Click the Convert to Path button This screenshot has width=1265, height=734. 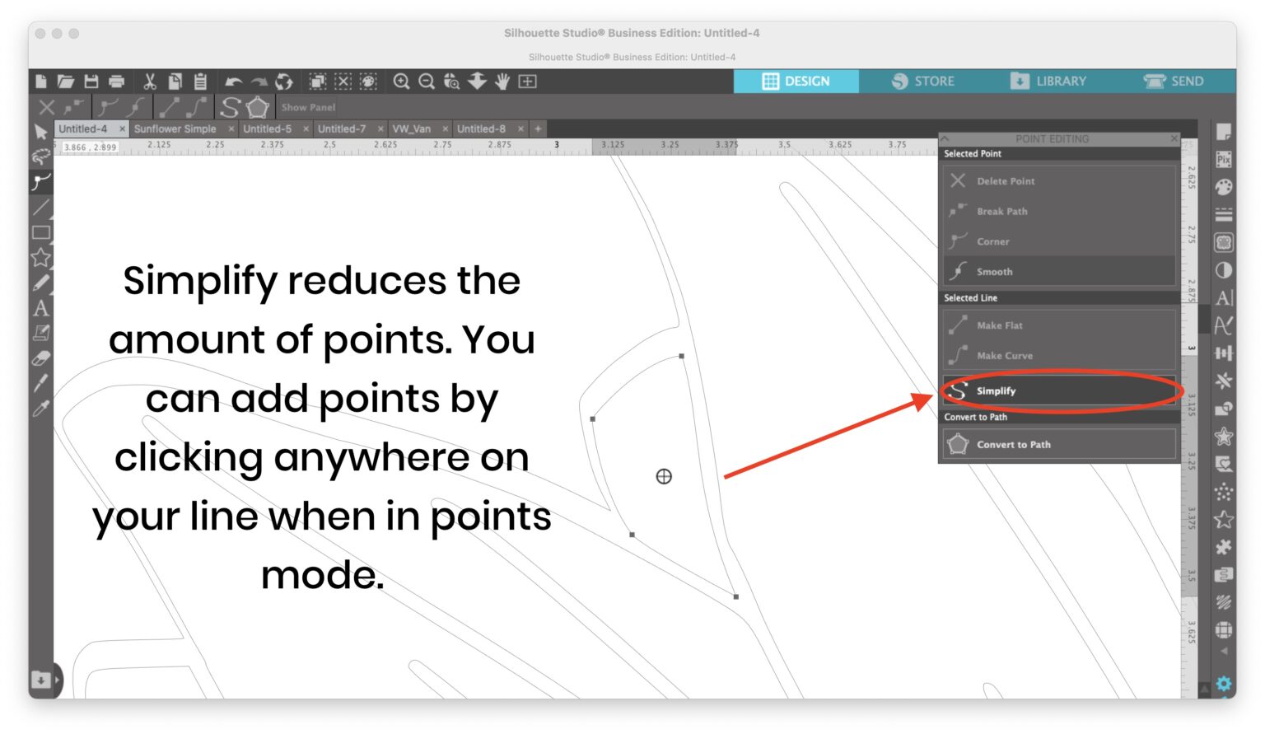[x=1058, y=444]
